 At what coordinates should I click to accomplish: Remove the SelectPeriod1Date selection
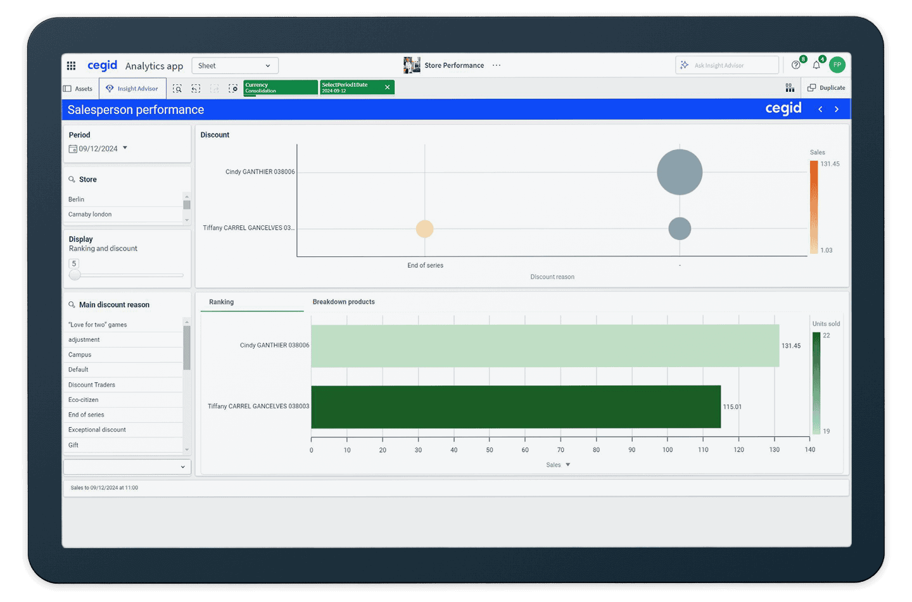[387, 87]
